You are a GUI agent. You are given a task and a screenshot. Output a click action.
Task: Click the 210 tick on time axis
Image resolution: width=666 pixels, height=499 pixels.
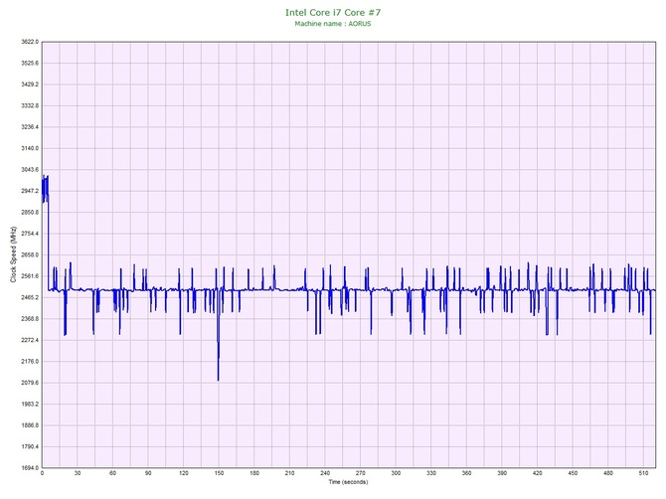click(x=289, y=473)
